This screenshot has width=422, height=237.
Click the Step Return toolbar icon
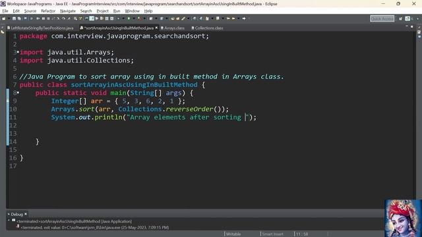tap(69, 18)
